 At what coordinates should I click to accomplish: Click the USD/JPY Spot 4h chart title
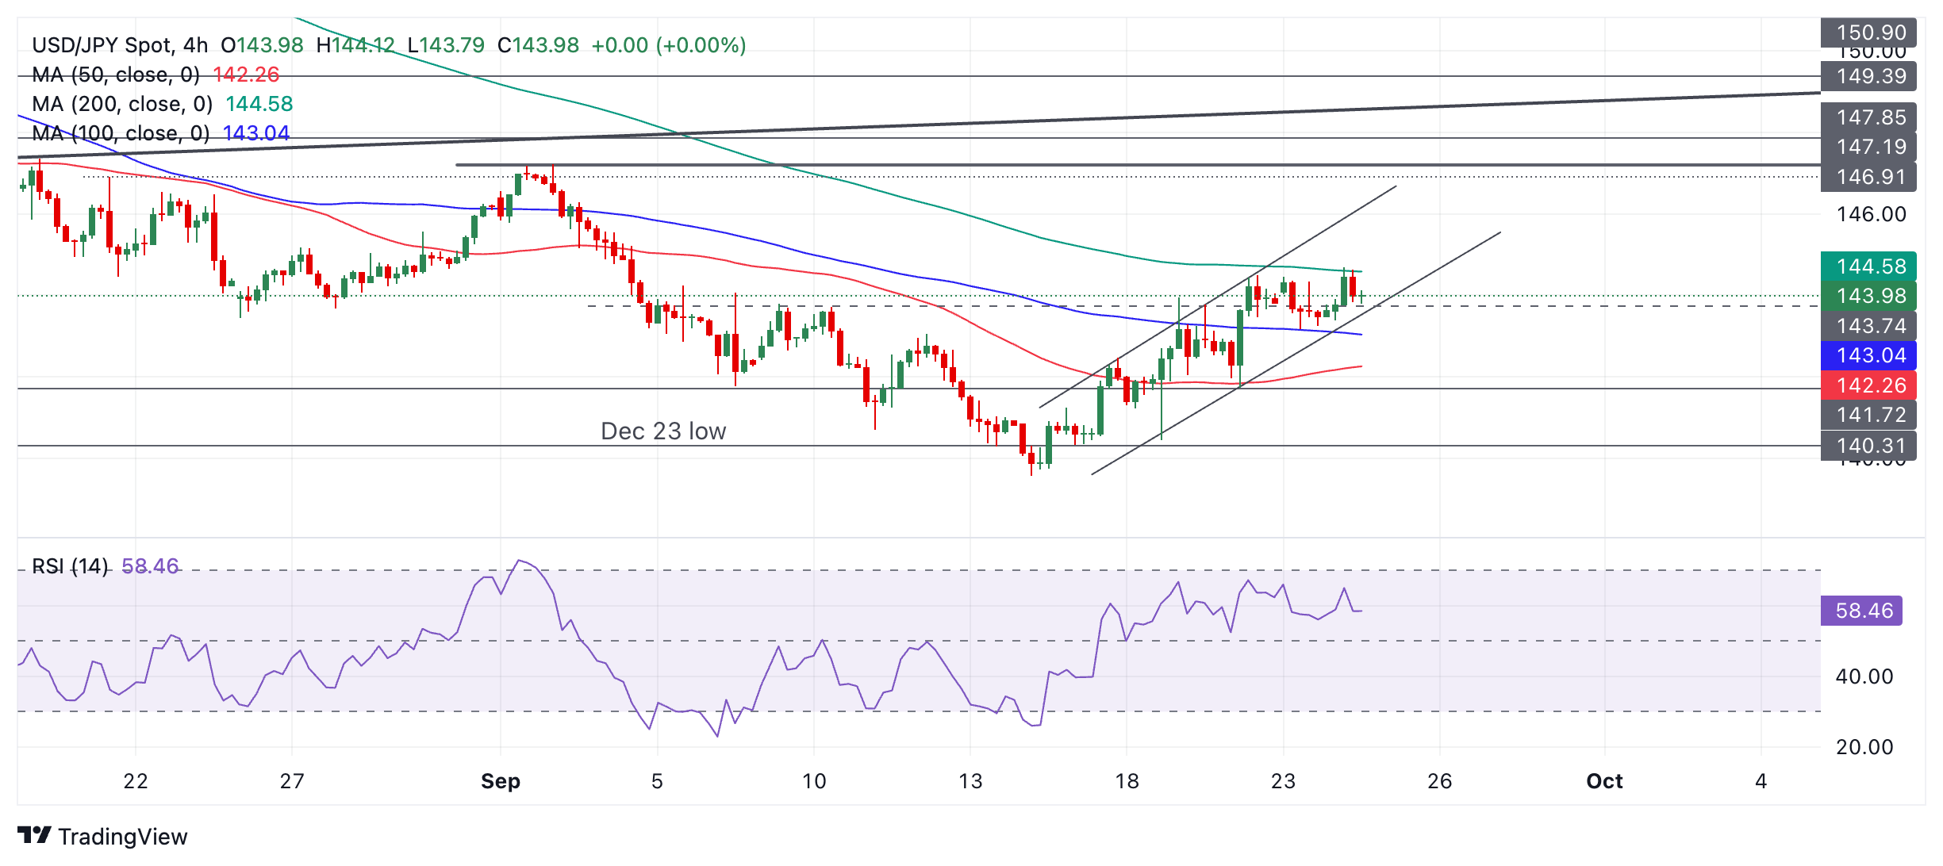[119, 45]
